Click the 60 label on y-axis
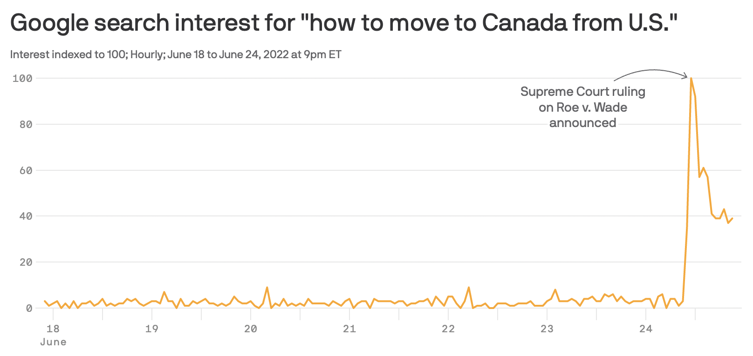The width and height of the screenshot is (753, 356). click(x=26, y=170)
